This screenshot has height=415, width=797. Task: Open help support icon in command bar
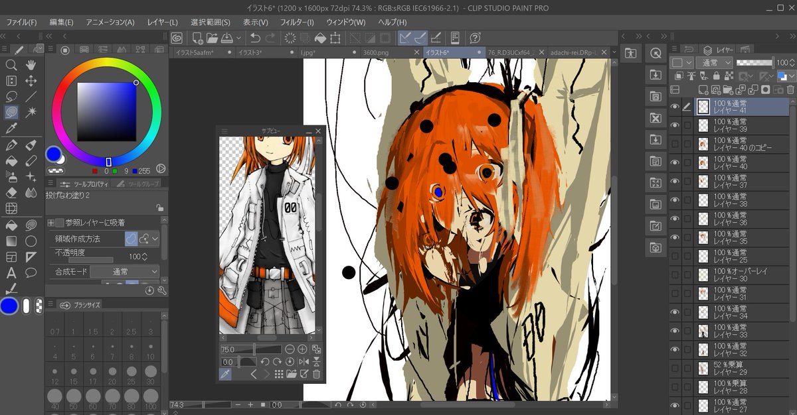(x=475, y=37)
